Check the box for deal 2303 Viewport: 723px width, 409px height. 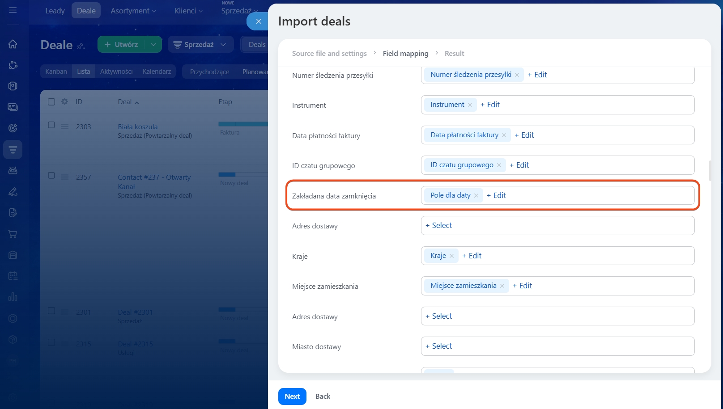[x=51, y=125]
